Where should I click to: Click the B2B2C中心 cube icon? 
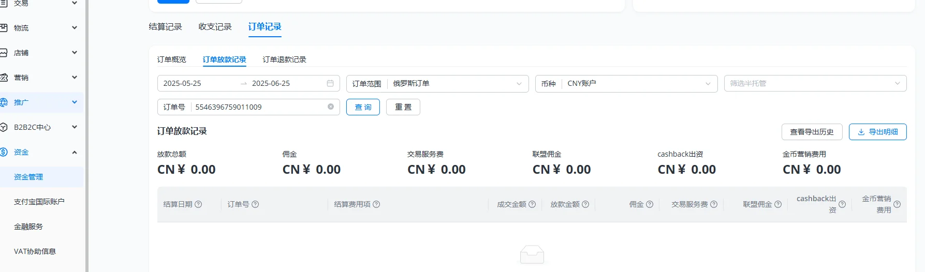click(3, 127)
